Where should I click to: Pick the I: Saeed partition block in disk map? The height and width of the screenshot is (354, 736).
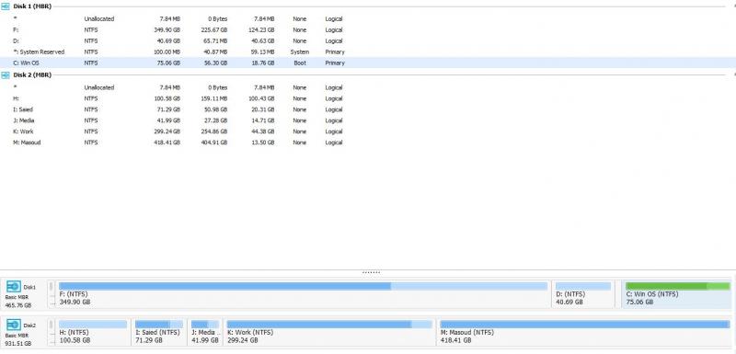[x=159, y=332]
